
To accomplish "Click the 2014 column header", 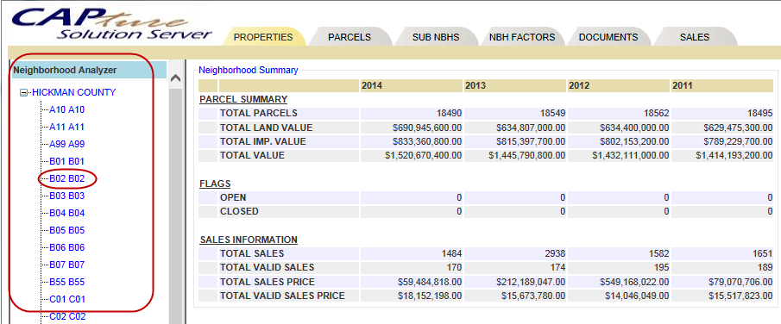I will (x=411, y=85).
